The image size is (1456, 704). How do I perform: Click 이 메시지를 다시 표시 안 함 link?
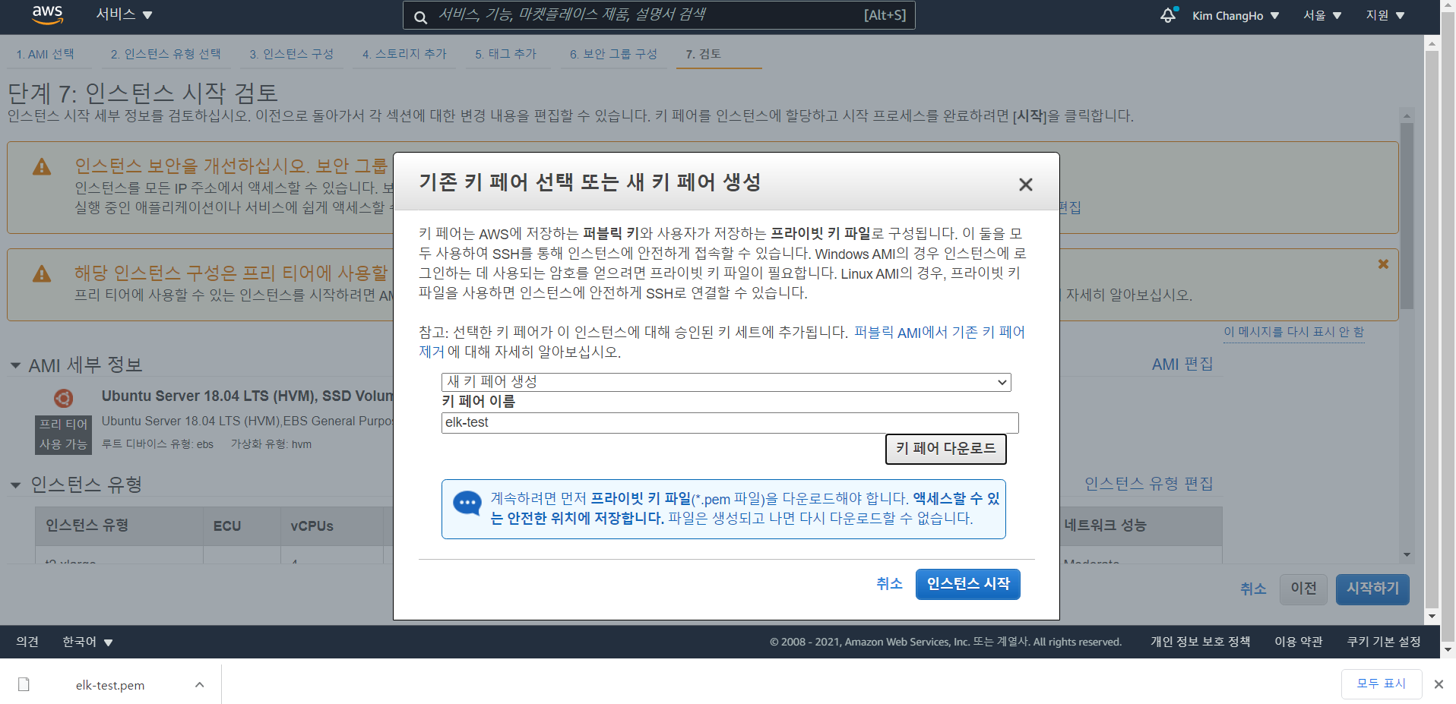pyautogui.click(x=1293, y=332)
